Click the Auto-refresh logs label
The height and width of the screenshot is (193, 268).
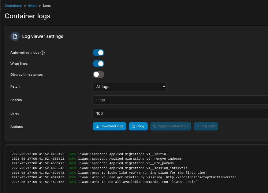tap(25, 53)
